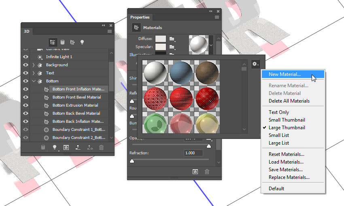Open the Diffuse texture folder icon

pyautogui.click(x=172, y=39)
